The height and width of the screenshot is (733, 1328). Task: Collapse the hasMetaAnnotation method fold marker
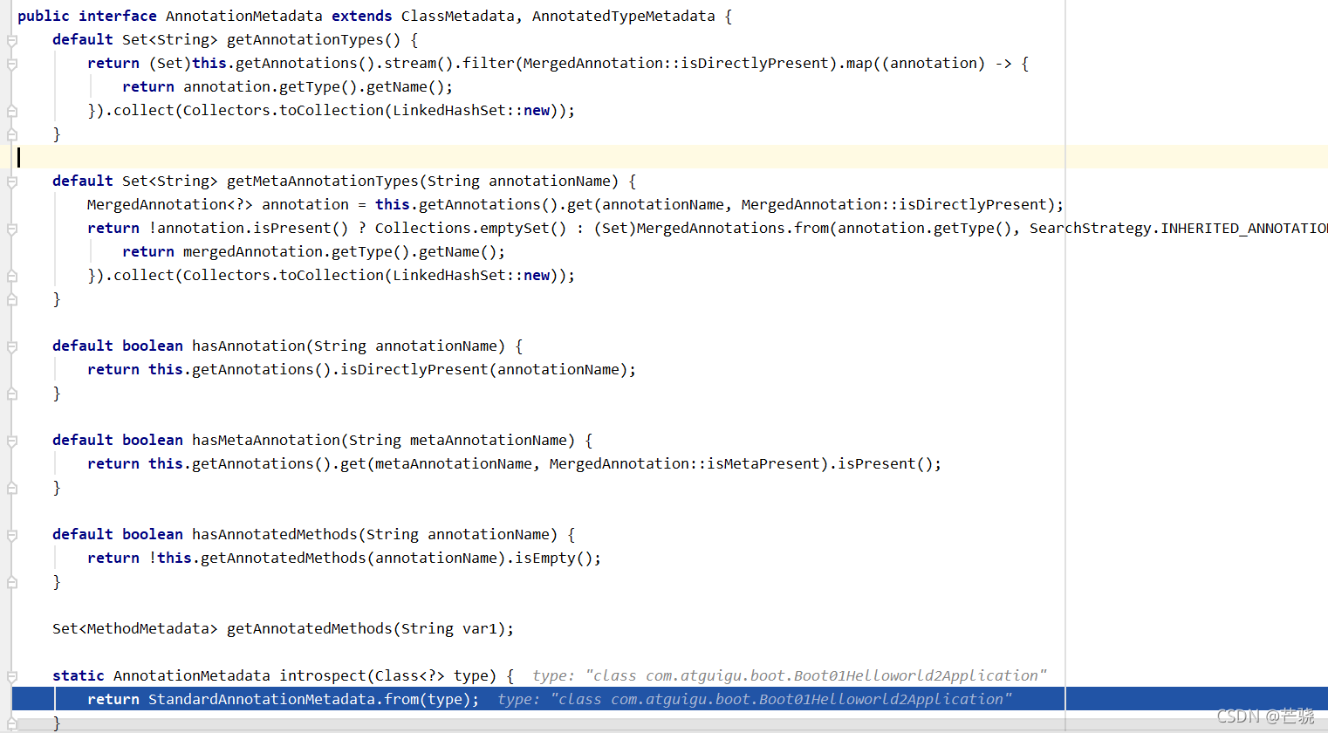pos(12,441)
